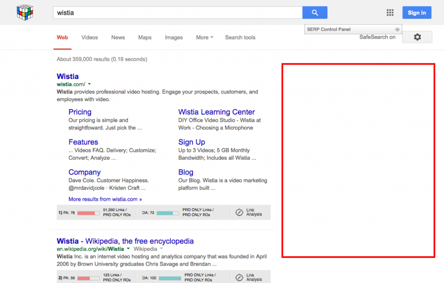
Task: Open the Features sitelink
Action: click(x=83, y=142)
